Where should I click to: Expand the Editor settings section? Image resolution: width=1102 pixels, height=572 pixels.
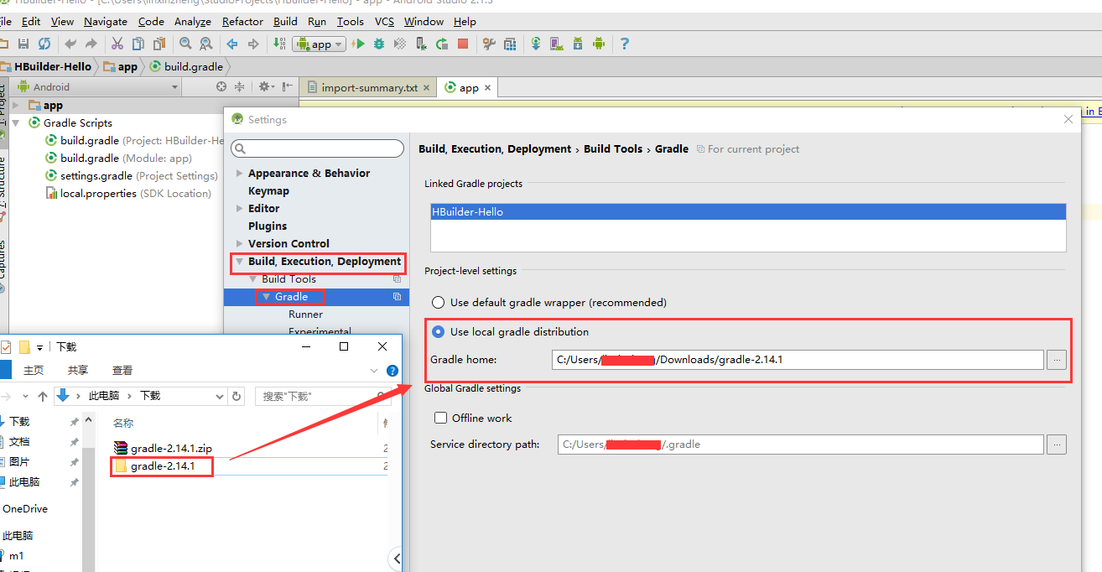point(240,209)
